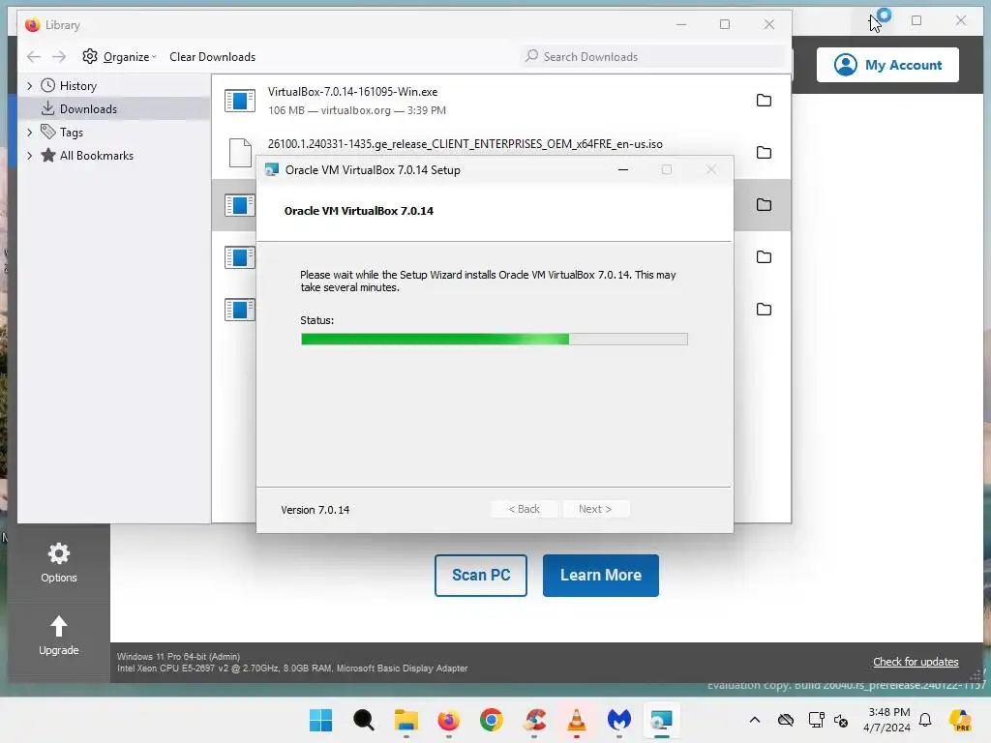Viewport: 991px width, 743px height.
Task: Open folder for the fourth download row
Action: 765,257
